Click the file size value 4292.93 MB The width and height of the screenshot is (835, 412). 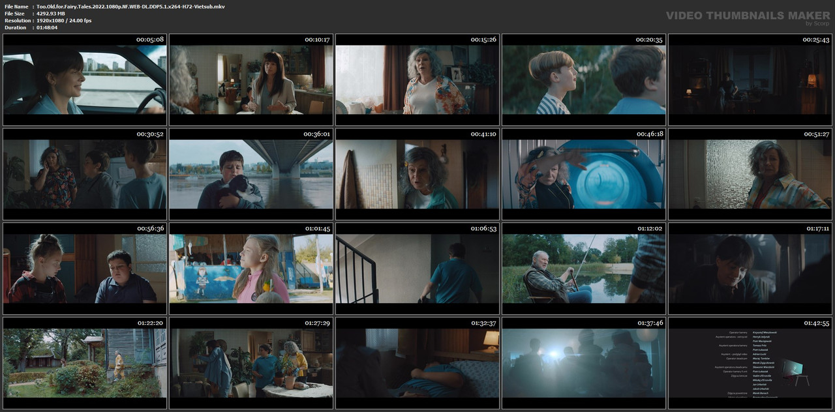[51, 13]
